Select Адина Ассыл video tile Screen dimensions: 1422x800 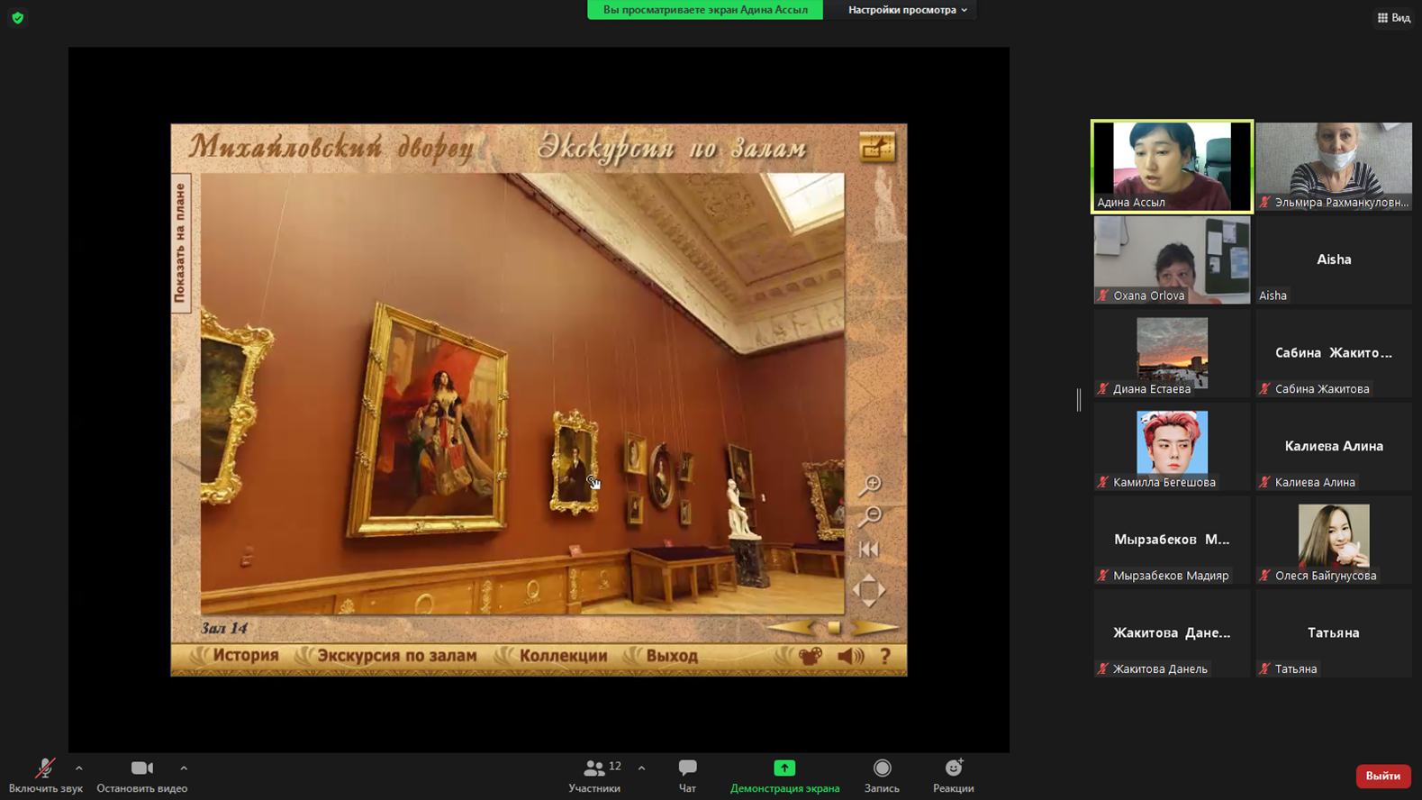(x=1172, y=167)
